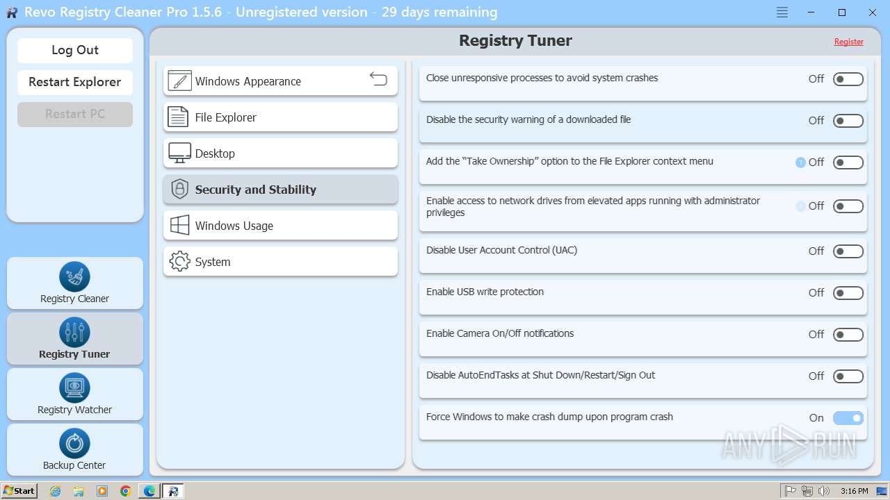The image size is (890, 500).
Task: Click the Action Center flag in tray
Action: 790,491
